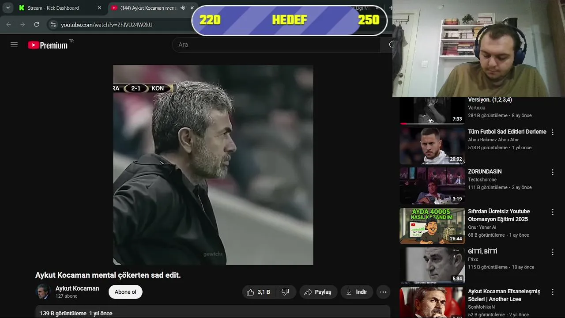Click the Testoshorone channel name

482,179
